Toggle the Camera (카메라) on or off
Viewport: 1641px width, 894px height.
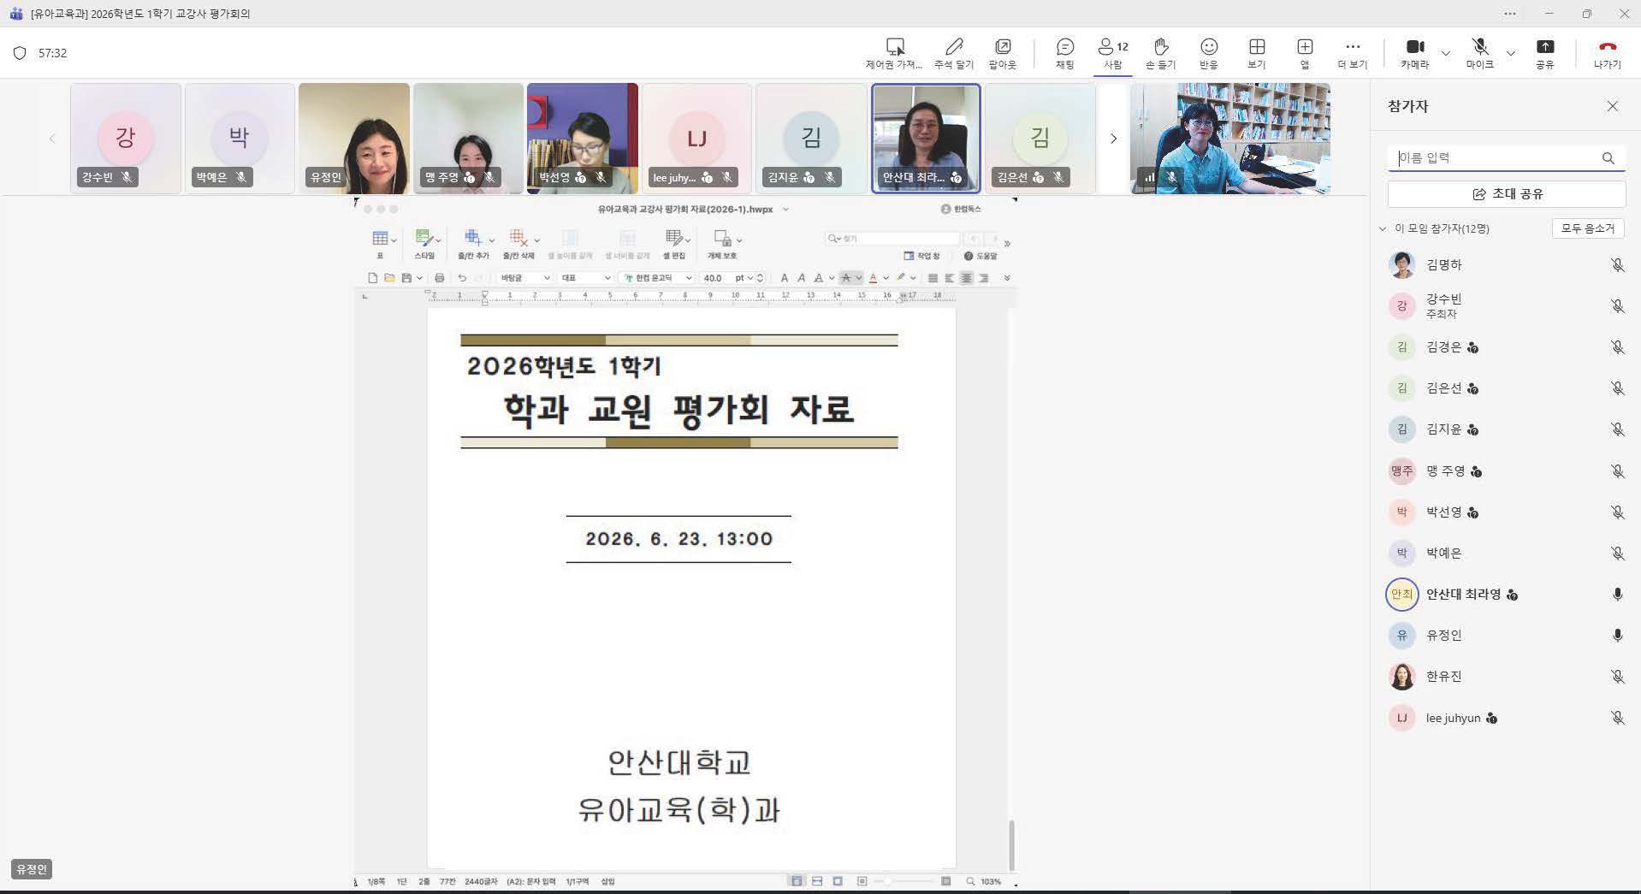[x=1414, y=53]
